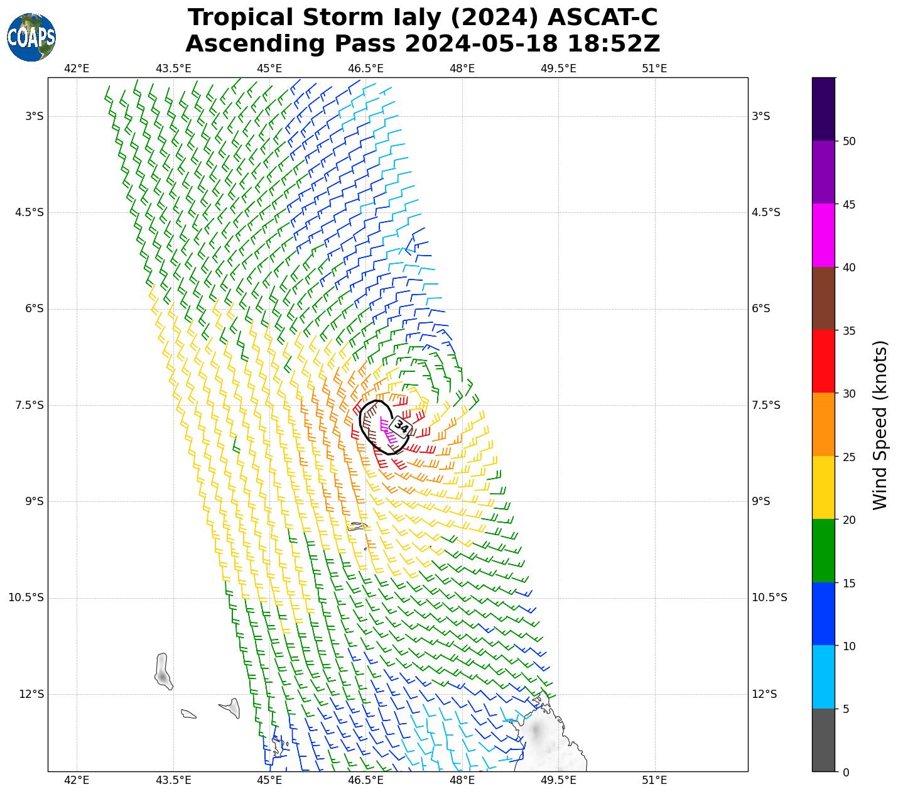The image size is (898, 794).
Task: Click the Ascending Pass timestamp subtitle
Action: point(423,44)
